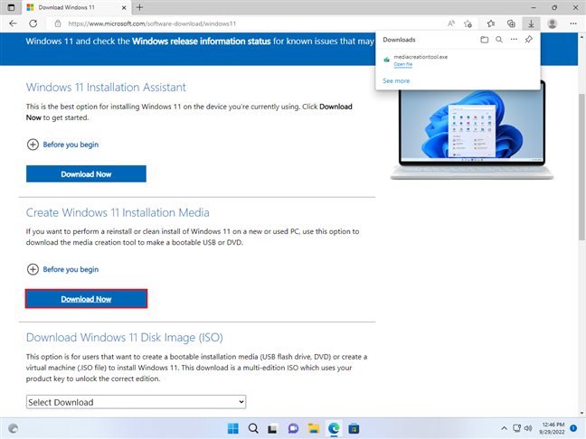Reload the page with the refresh icon
The image size is (586, 439).
tap(33, 23)
